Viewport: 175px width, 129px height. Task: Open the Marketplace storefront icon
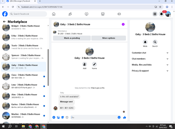tap(103, 14)
